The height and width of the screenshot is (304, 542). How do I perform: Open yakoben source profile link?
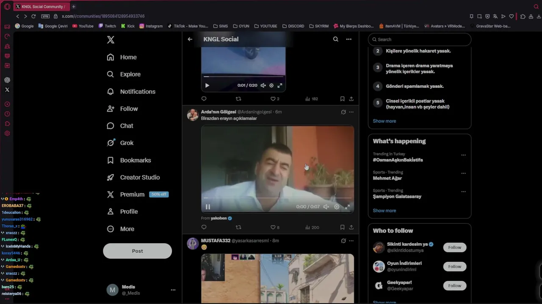click(x=221, y=218)
